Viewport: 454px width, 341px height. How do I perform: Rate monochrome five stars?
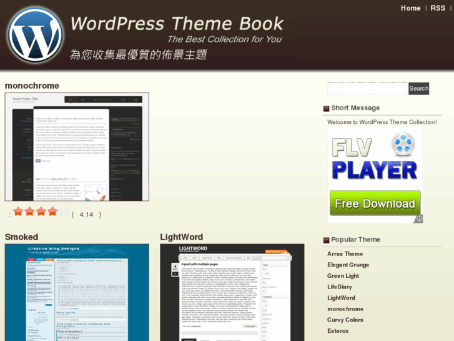coord(64,211)
